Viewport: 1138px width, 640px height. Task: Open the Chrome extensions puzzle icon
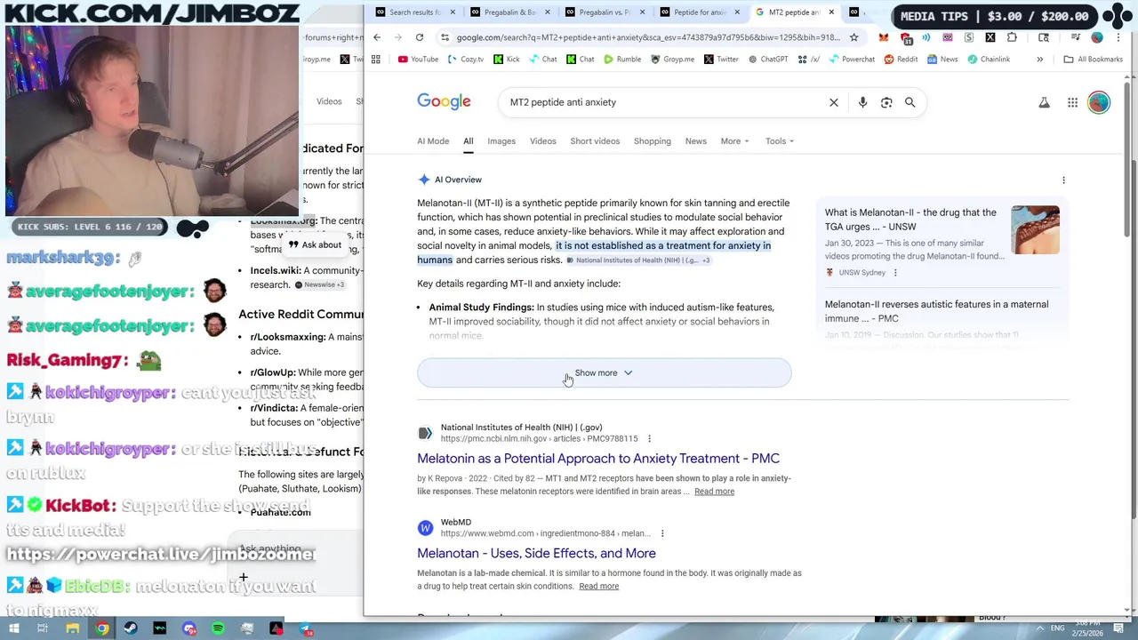click(x=1013, y=37)
